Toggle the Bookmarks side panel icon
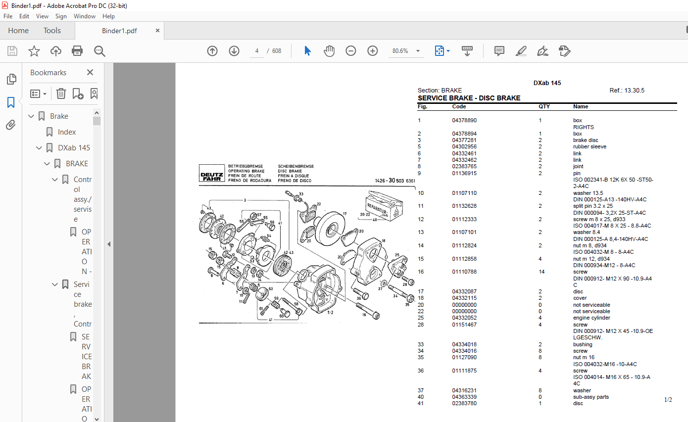688x422 pixels. coord(11,102)
